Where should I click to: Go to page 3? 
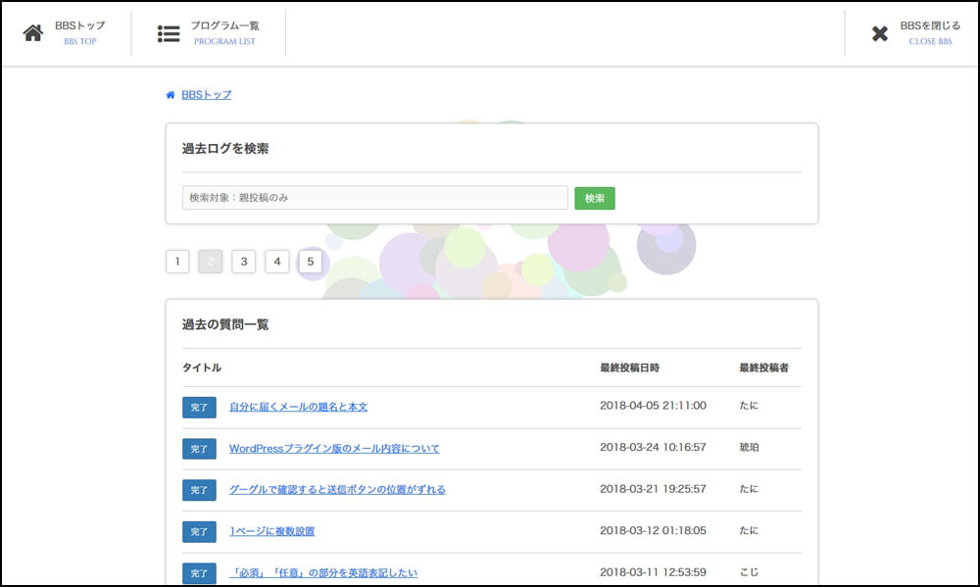244,262
